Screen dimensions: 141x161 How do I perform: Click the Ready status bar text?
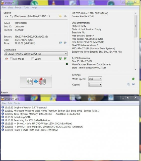click(x=4, y=93)
